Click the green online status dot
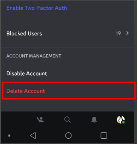Viewport: 138px width, 144px height. tap(123, 122)
